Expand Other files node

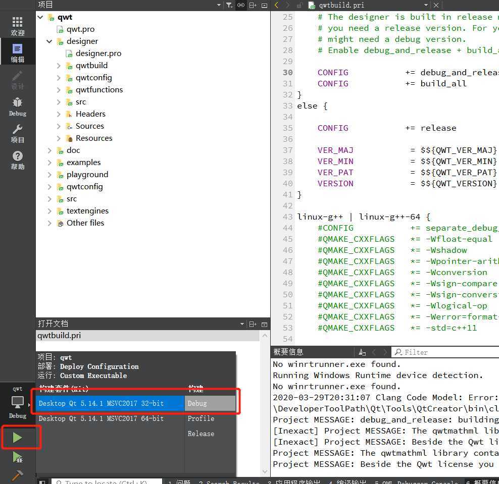tap(49, 223)
